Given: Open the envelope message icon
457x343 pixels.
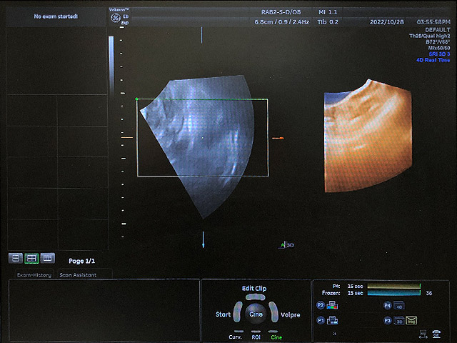Looking at the screenshot, I should coord(412,320).
